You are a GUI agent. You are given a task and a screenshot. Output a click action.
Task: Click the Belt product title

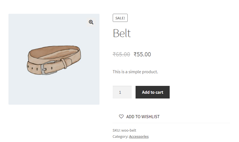click(122, 33)
